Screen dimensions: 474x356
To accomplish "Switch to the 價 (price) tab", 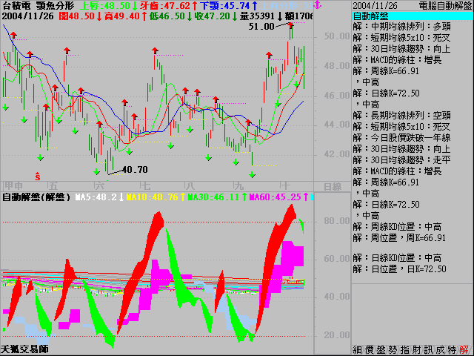I will (369, 349).
